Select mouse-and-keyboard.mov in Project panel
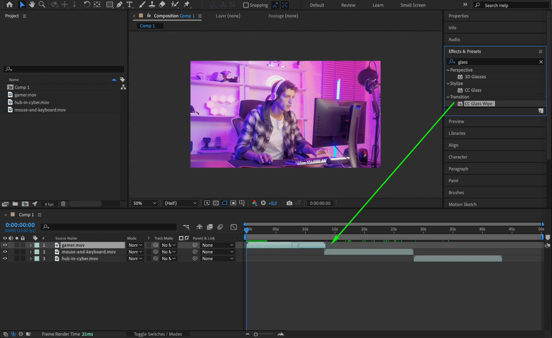552x338 pixels. (40, 110)
